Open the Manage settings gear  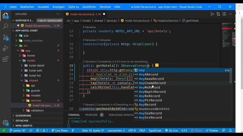(x=5, y=123)
